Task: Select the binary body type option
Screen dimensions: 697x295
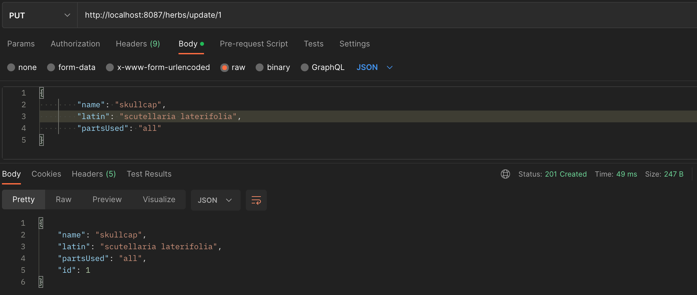Action: [260, 67]
